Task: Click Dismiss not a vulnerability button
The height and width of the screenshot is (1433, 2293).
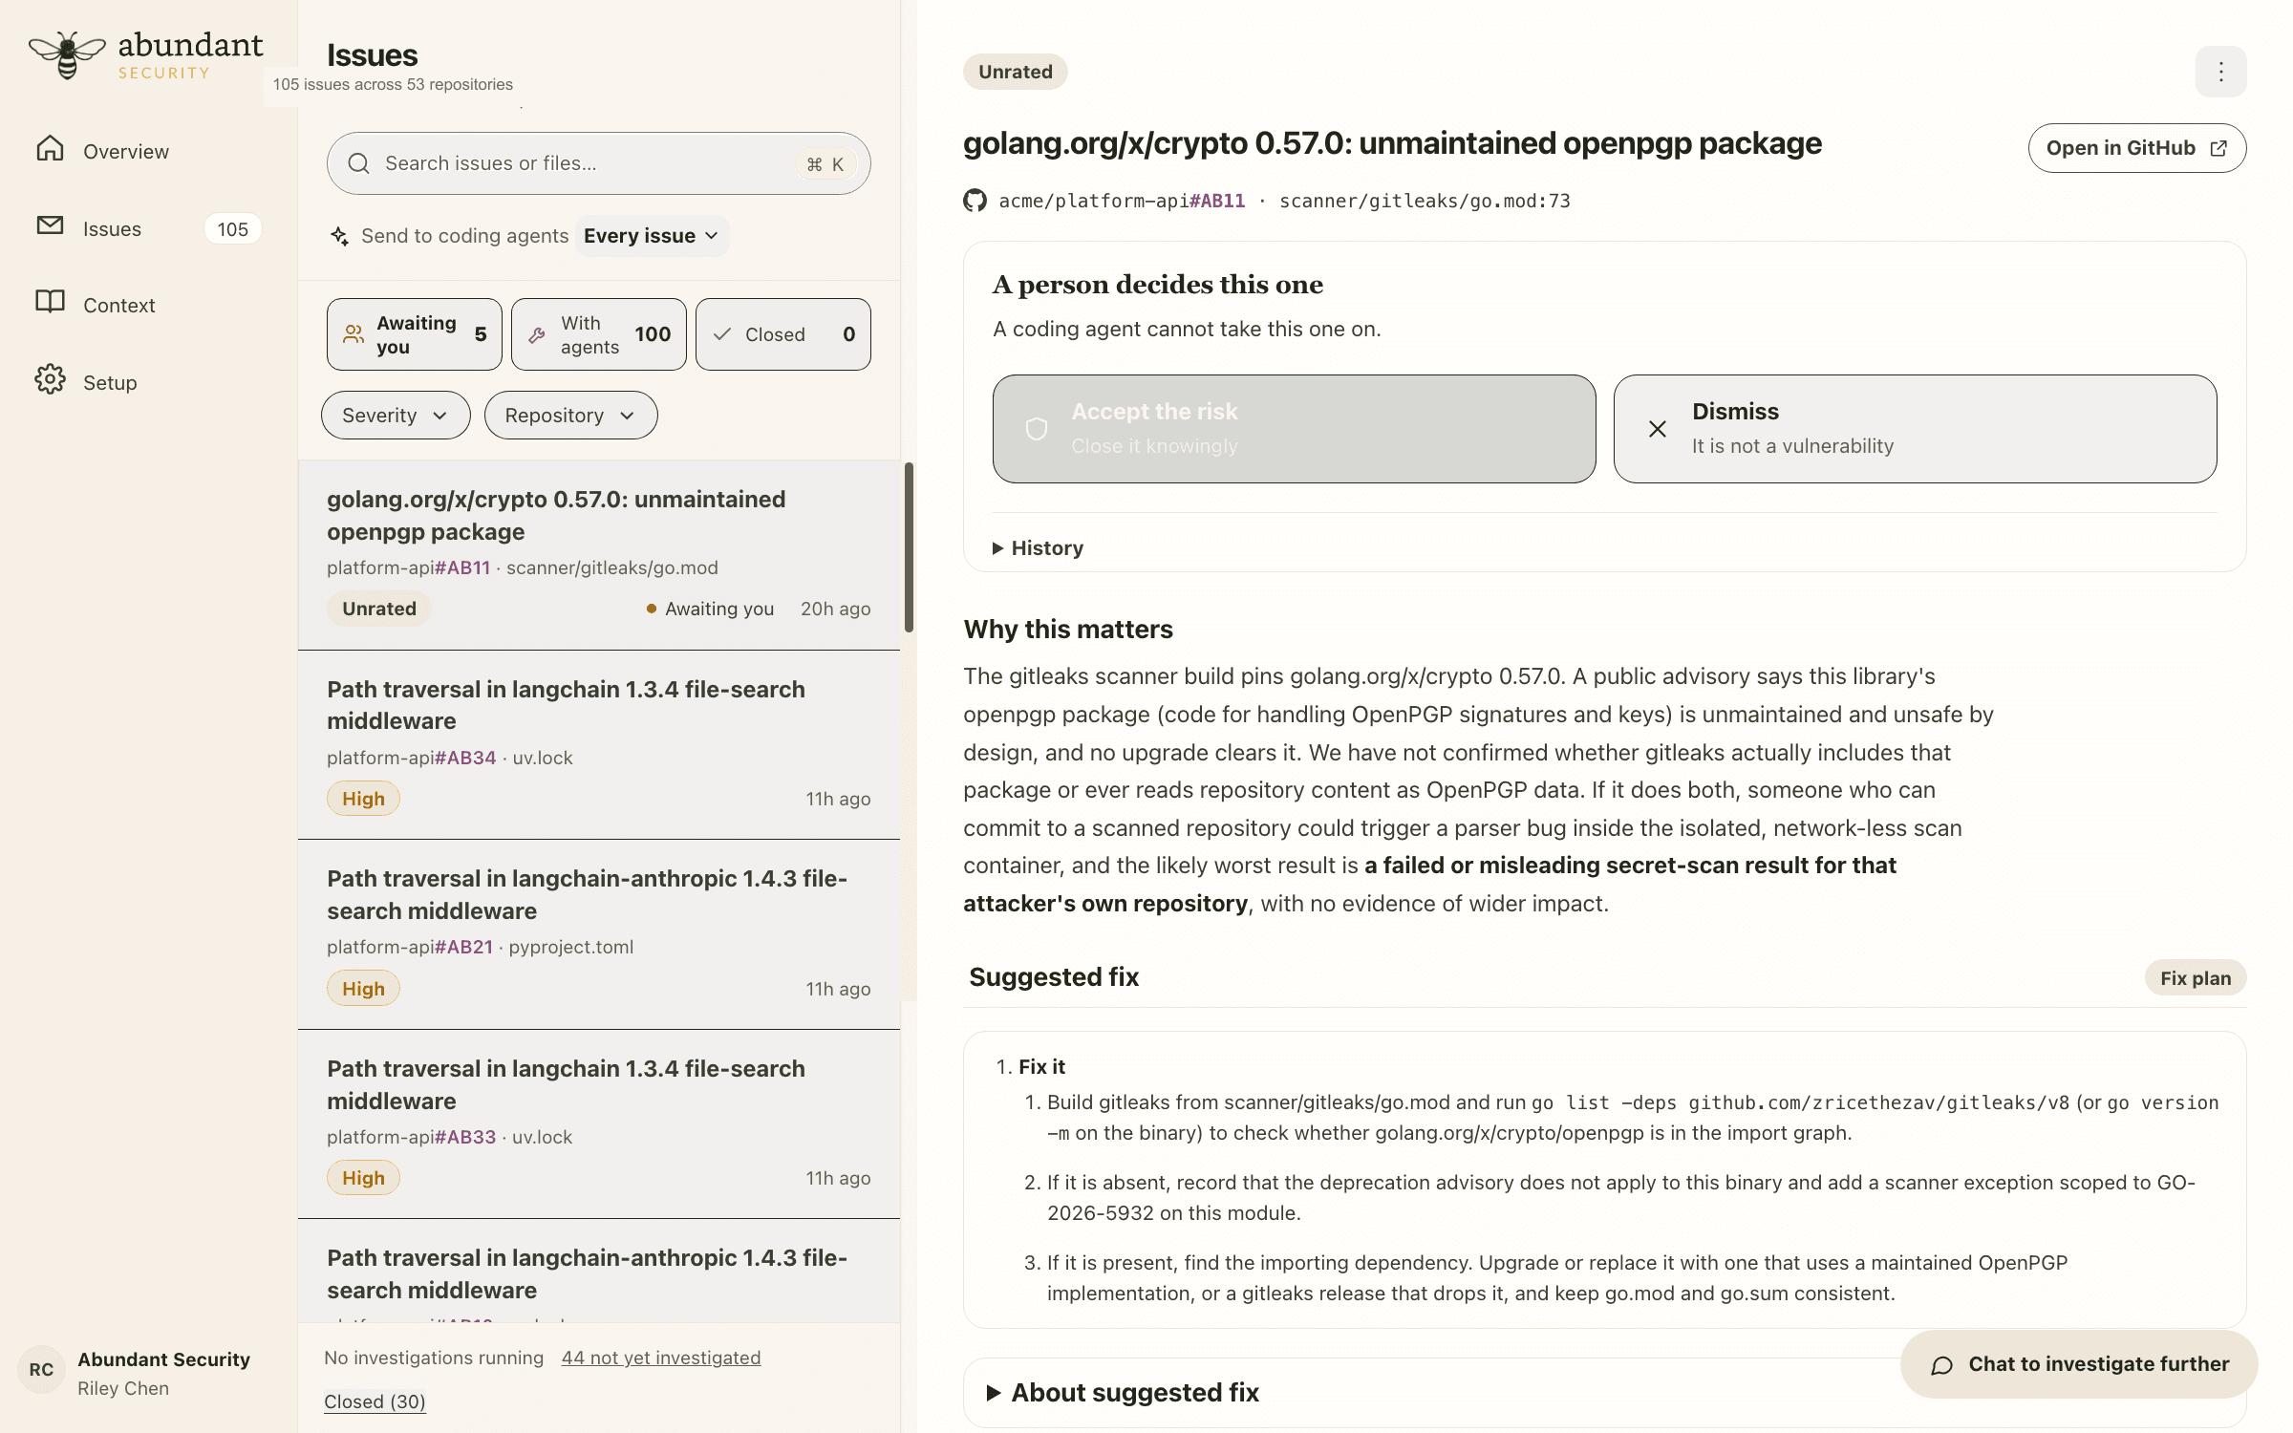Action: click(x=1915, y=429)
